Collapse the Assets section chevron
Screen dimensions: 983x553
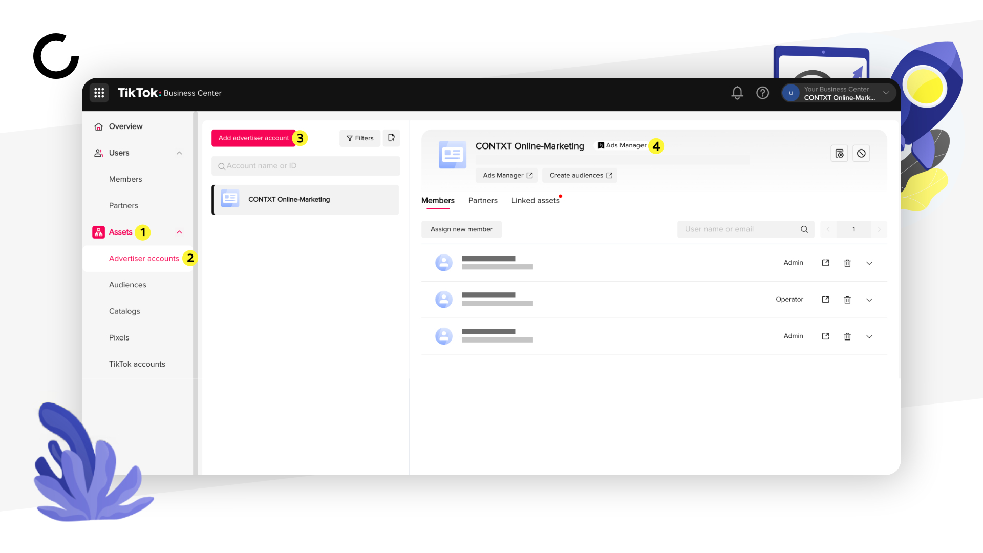[179, 232]
